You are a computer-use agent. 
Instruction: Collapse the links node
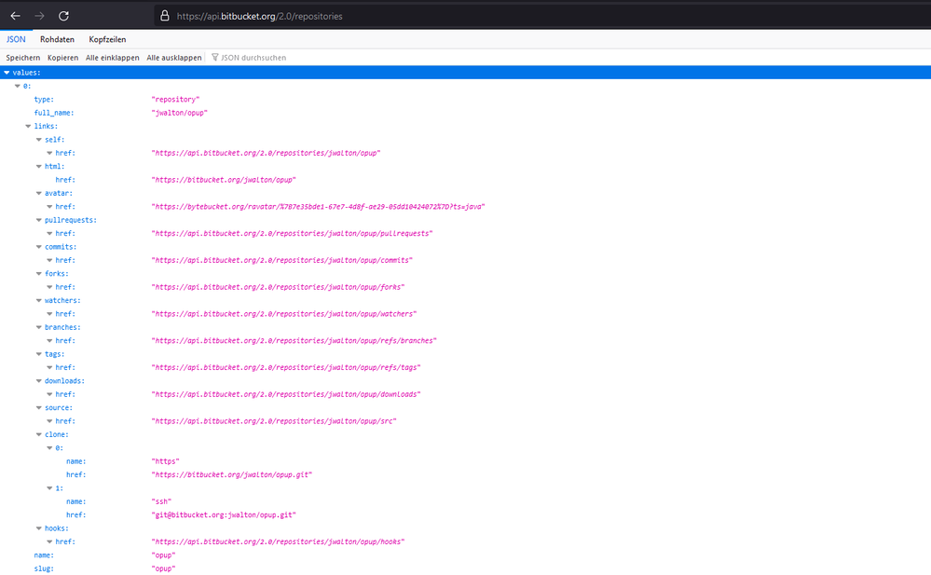pos(28,126)
